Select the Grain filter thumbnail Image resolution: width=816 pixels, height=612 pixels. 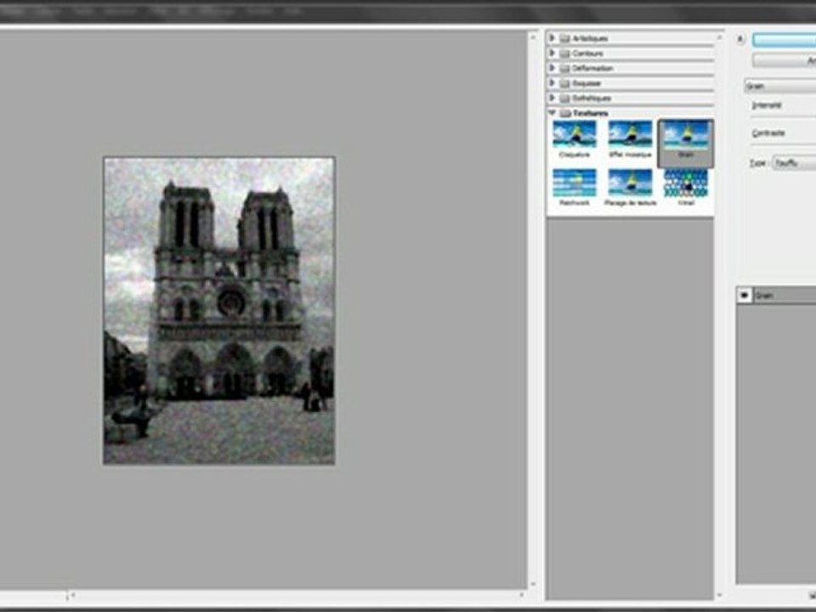(685, 143)
